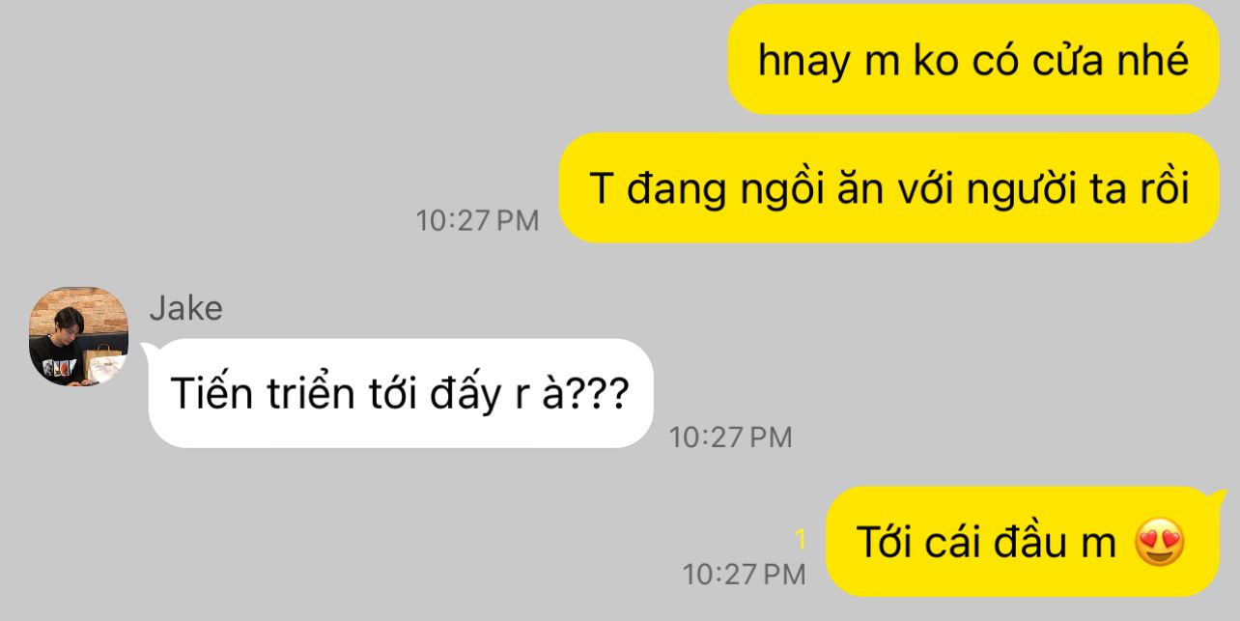Screen dimensions: 1240x621
Task: Click the sender name "Jake"
Action: click(x=186, y=309)
